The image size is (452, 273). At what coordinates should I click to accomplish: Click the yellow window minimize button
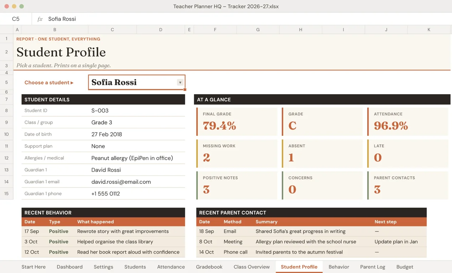14,6
